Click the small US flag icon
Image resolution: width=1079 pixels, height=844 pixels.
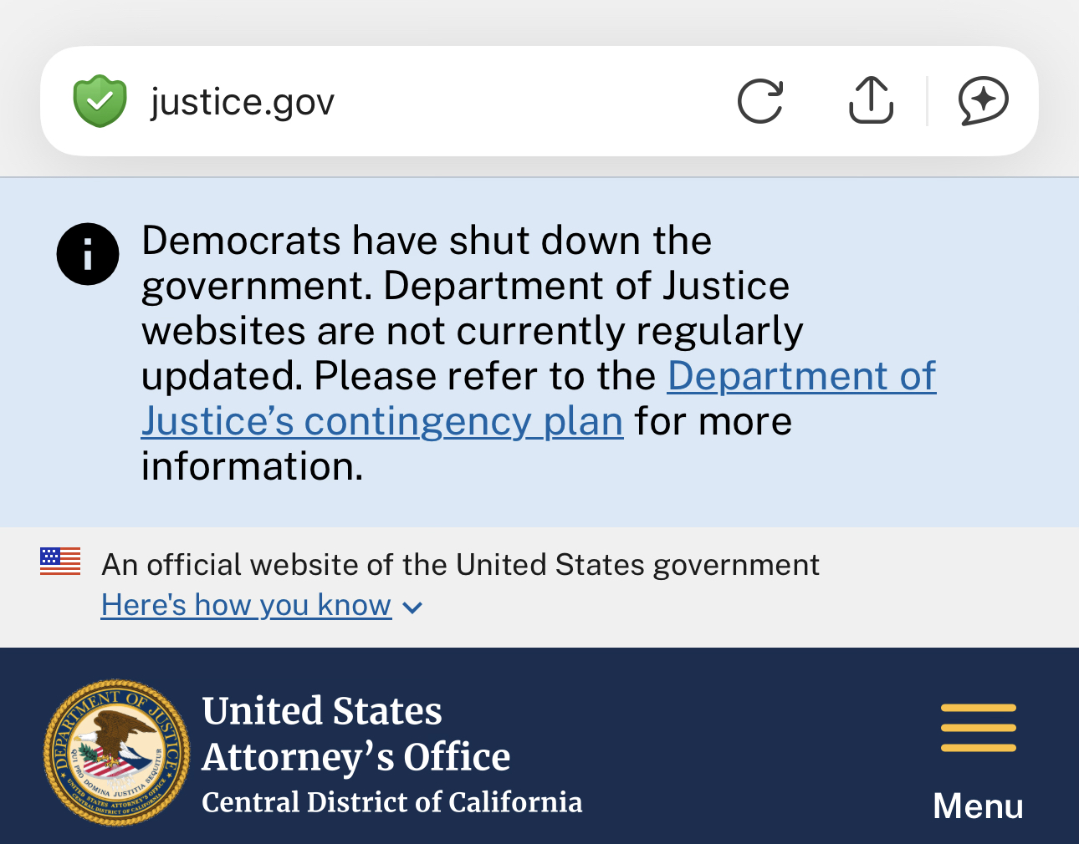(60, 561)
